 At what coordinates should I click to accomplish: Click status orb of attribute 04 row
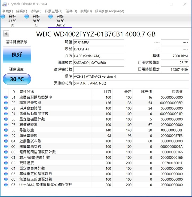coord(6,114)
